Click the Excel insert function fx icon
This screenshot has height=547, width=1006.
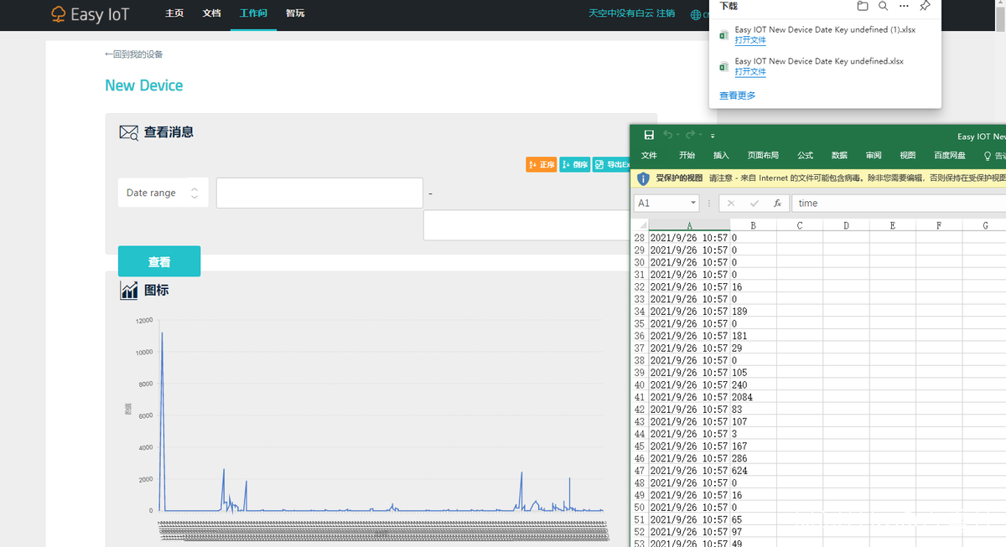777,204
